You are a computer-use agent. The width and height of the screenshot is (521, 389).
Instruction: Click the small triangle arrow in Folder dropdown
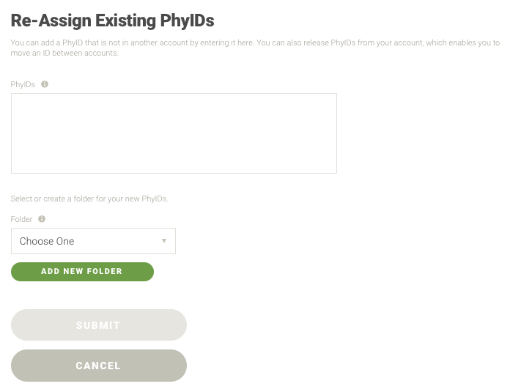tap(163, 241)
